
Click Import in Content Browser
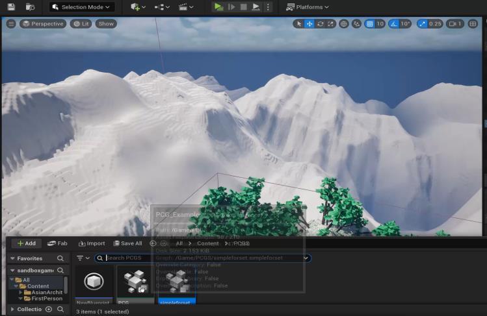click(92, 243)
